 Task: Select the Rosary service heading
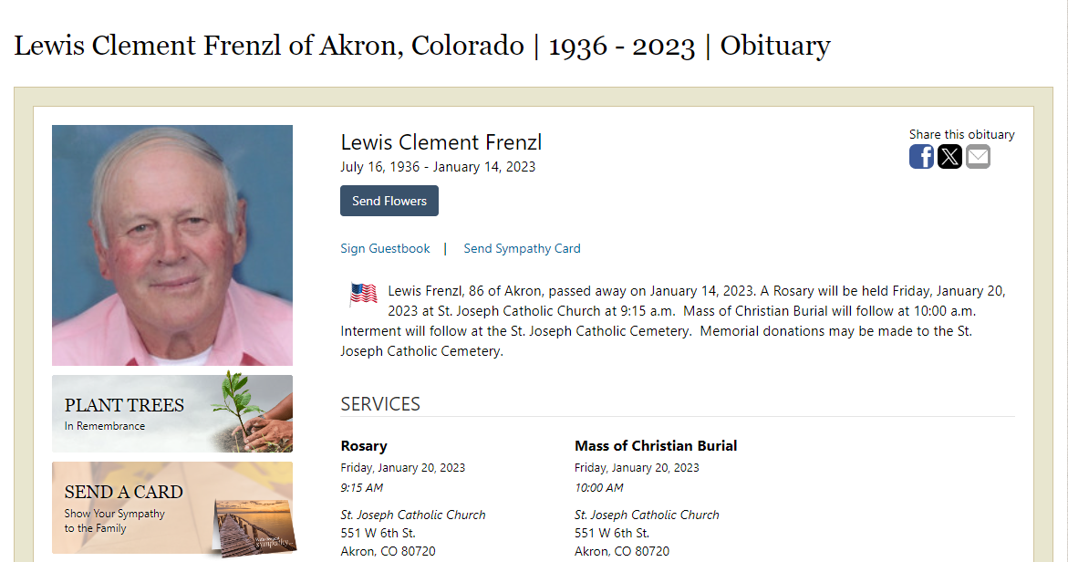[x=364, y=446]
